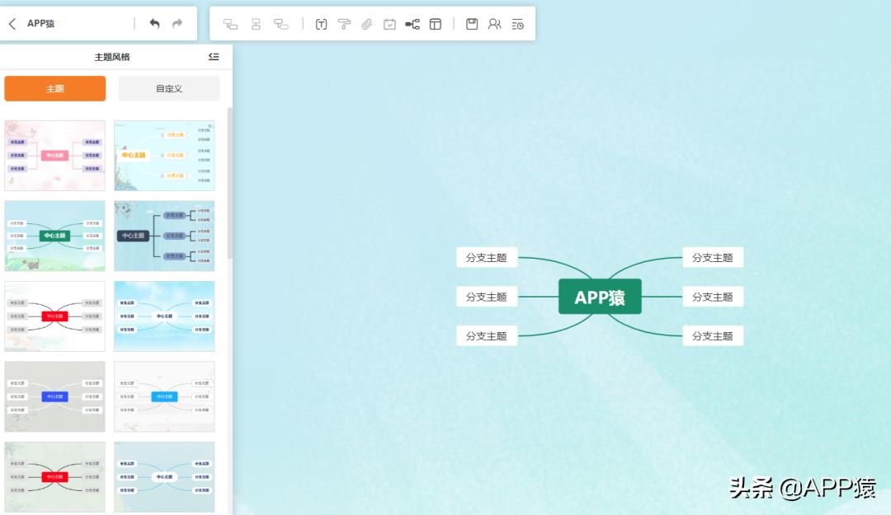Open the mind map structure icon
The height and width of the screenshot is (515, 891).
pos(412,24)
